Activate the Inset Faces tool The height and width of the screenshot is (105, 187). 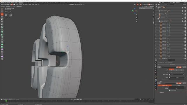(2, 35)
